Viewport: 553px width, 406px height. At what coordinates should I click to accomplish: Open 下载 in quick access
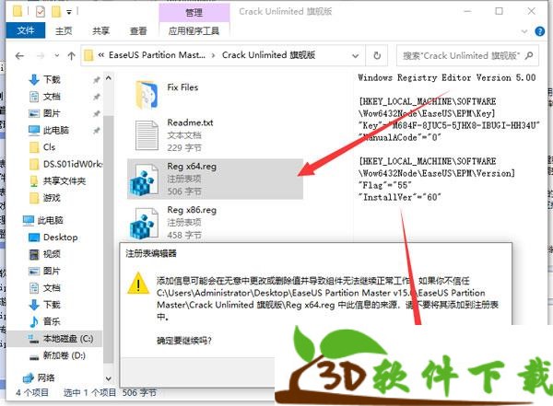pyautogui.click(x=52, y=80)
